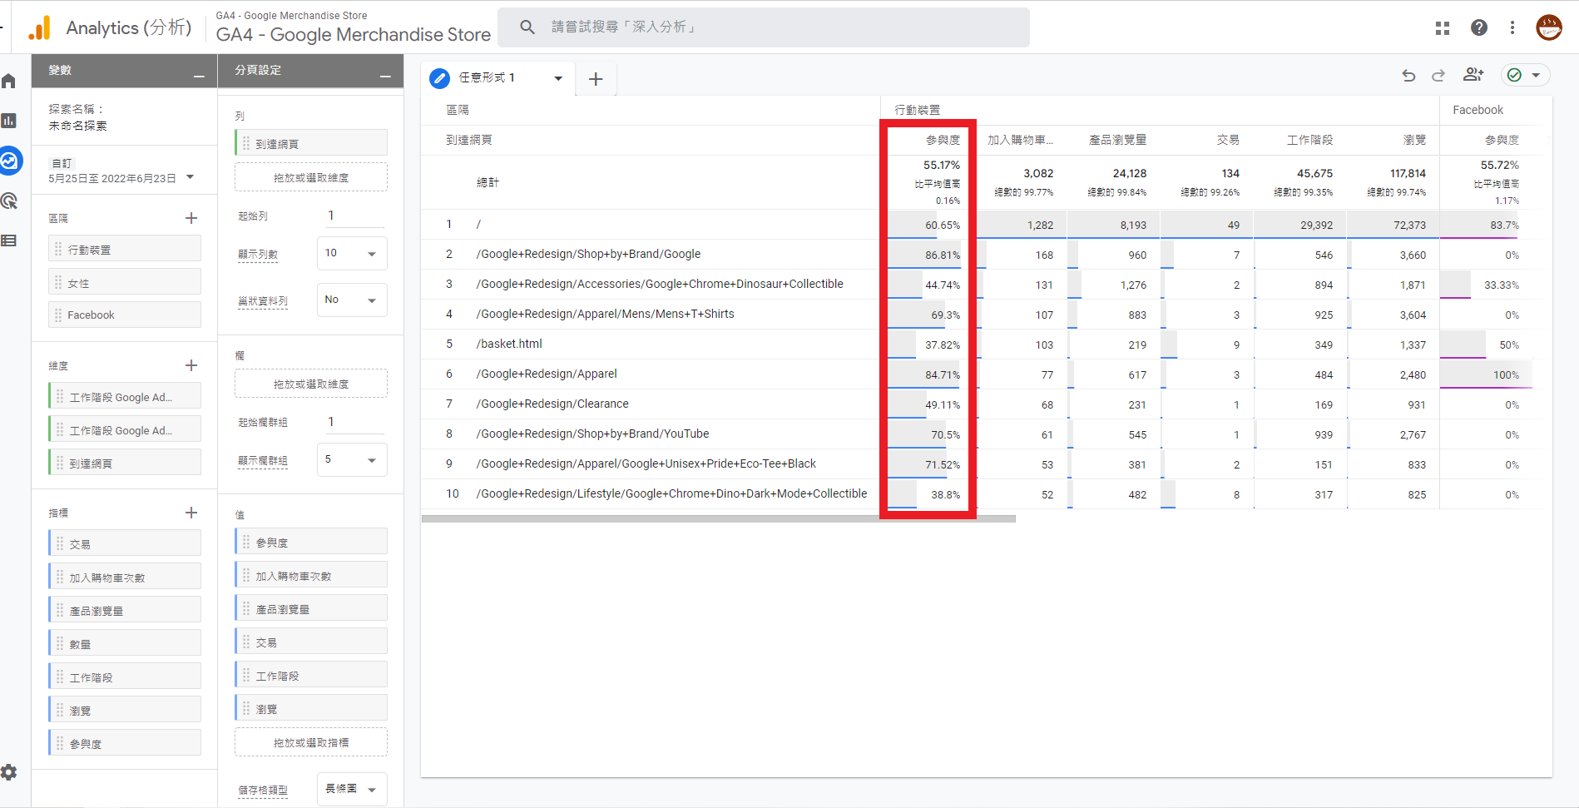Sort by 交易 column header

click(1228, 140)
